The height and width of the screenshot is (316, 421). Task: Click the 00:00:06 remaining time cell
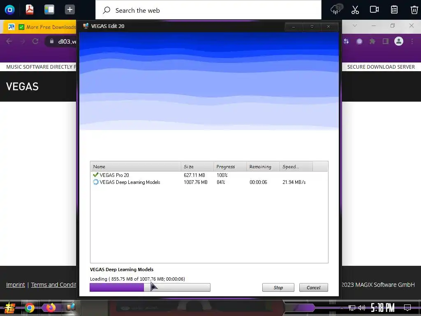click(258, 182)
